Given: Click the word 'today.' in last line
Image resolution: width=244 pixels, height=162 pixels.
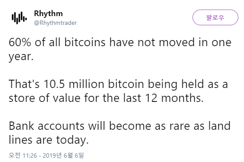Looking at the screenshot, I should pos(72,140).
